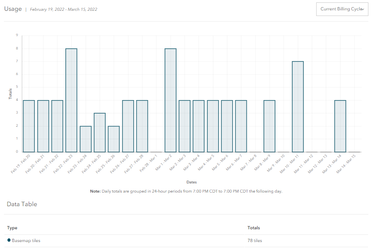Click the 'Data Table' heading
The height and width of the screenshot is (252, 372).
(x=22, y=204)
